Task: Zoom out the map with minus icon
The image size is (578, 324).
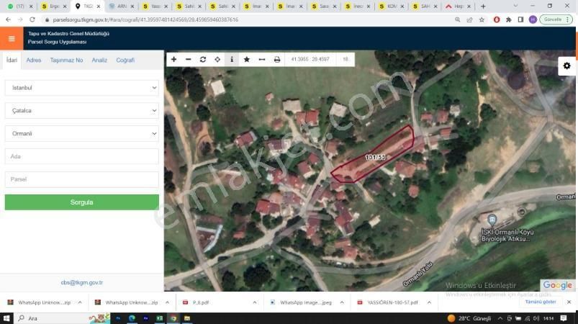Action: point(188,59)
